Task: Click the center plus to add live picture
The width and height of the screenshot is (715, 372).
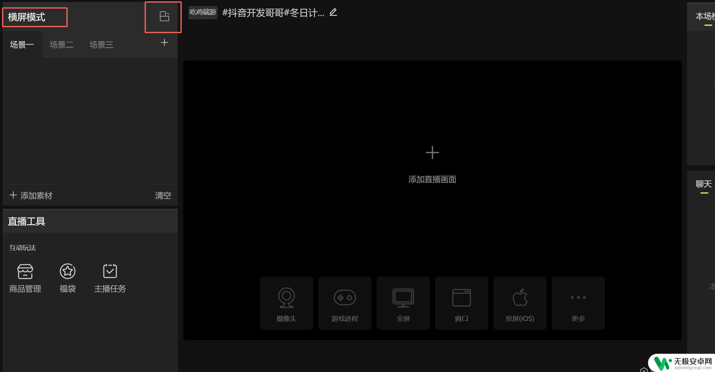Action: (432, 153)
